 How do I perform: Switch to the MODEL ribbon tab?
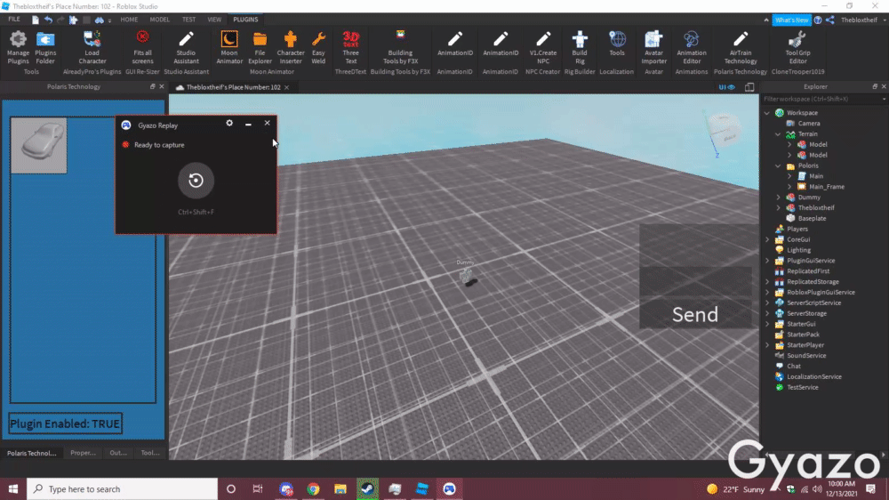pyautogui.click(x=159, y=20)
